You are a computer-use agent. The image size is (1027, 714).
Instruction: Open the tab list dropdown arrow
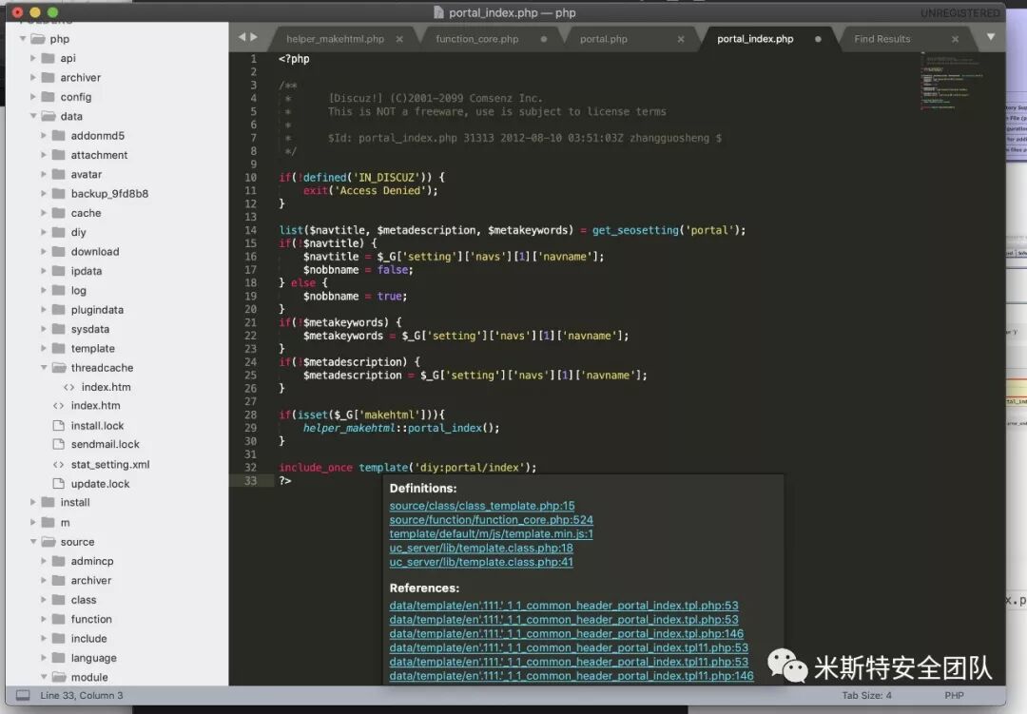(x=990, y=37)
